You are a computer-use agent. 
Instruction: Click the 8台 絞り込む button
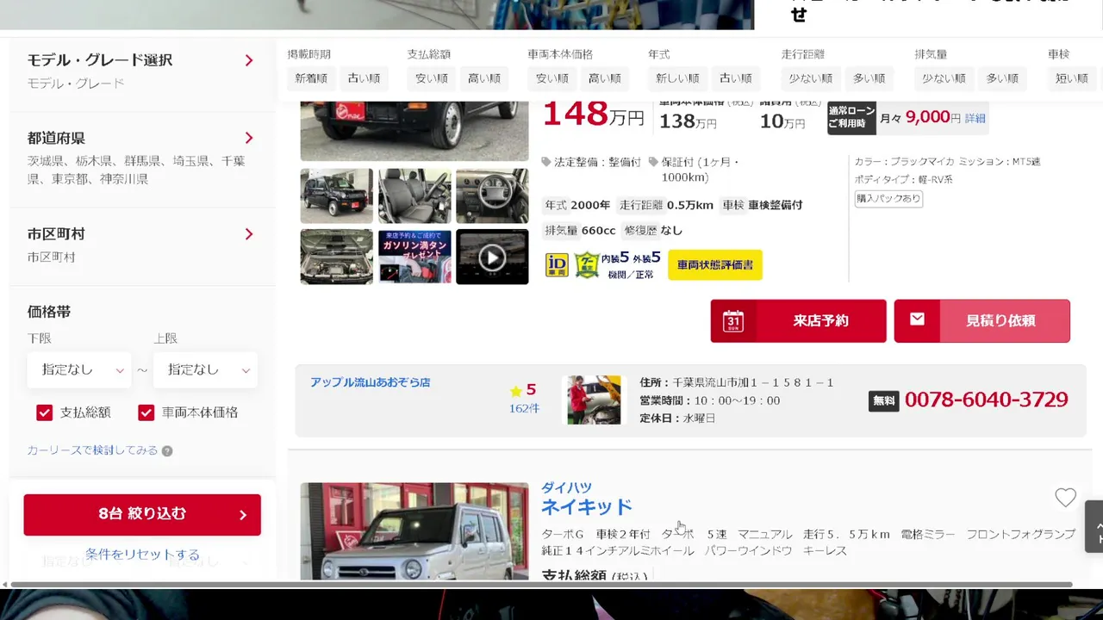(x=142, y=514)
